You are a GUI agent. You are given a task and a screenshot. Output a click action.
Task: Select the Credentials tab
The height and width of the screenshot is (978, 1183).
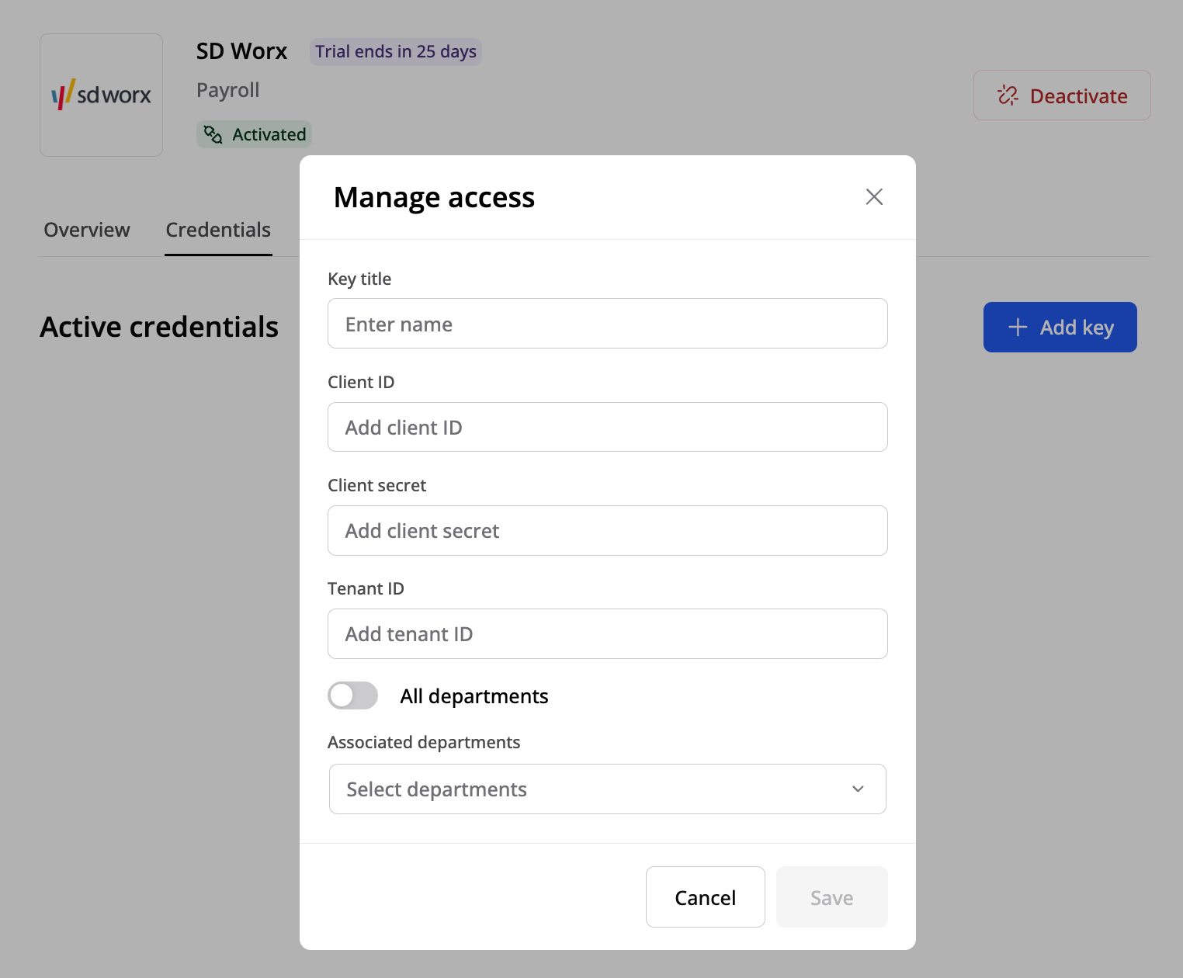click(218, 230)
